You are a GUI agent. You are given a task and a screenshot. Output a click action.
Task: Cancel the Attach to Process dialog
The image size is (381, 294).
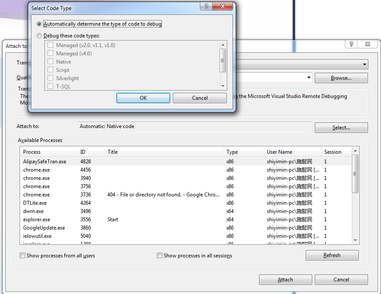point(341,280)
